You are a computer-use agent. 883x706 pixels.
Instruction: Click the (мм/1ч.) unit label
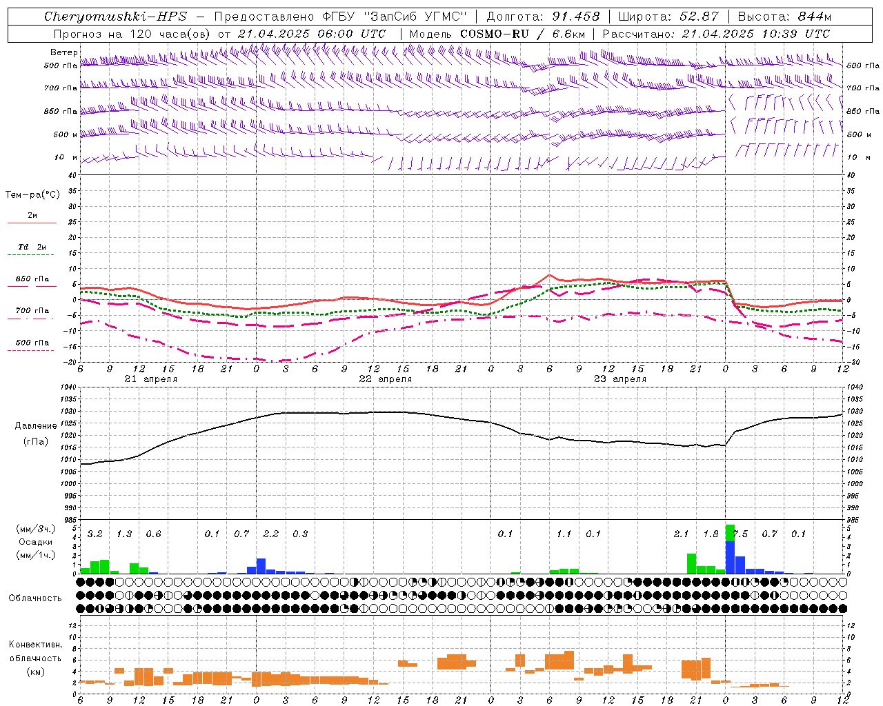[x=34, y=554]
